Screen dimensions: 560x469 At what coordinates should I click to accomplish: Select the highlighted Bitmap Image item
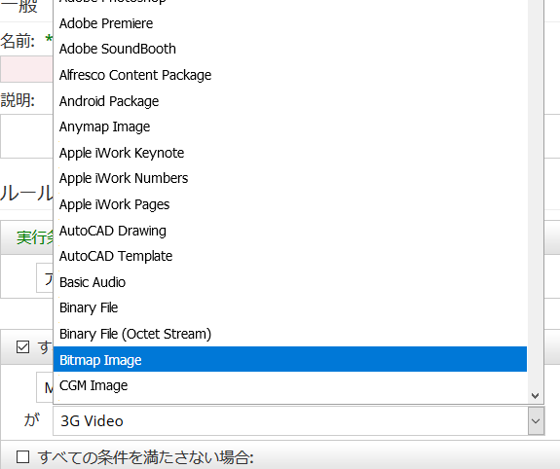pos(290,359)
